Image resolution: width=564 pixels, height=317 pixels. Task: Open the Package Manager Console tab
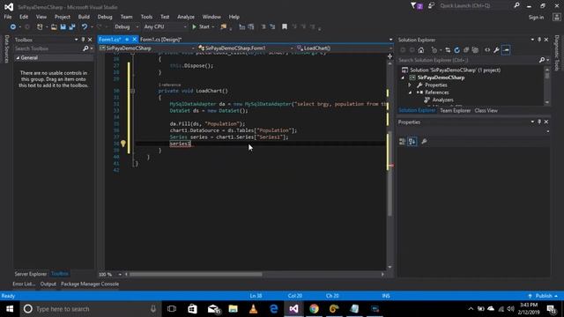coord(90,284)
